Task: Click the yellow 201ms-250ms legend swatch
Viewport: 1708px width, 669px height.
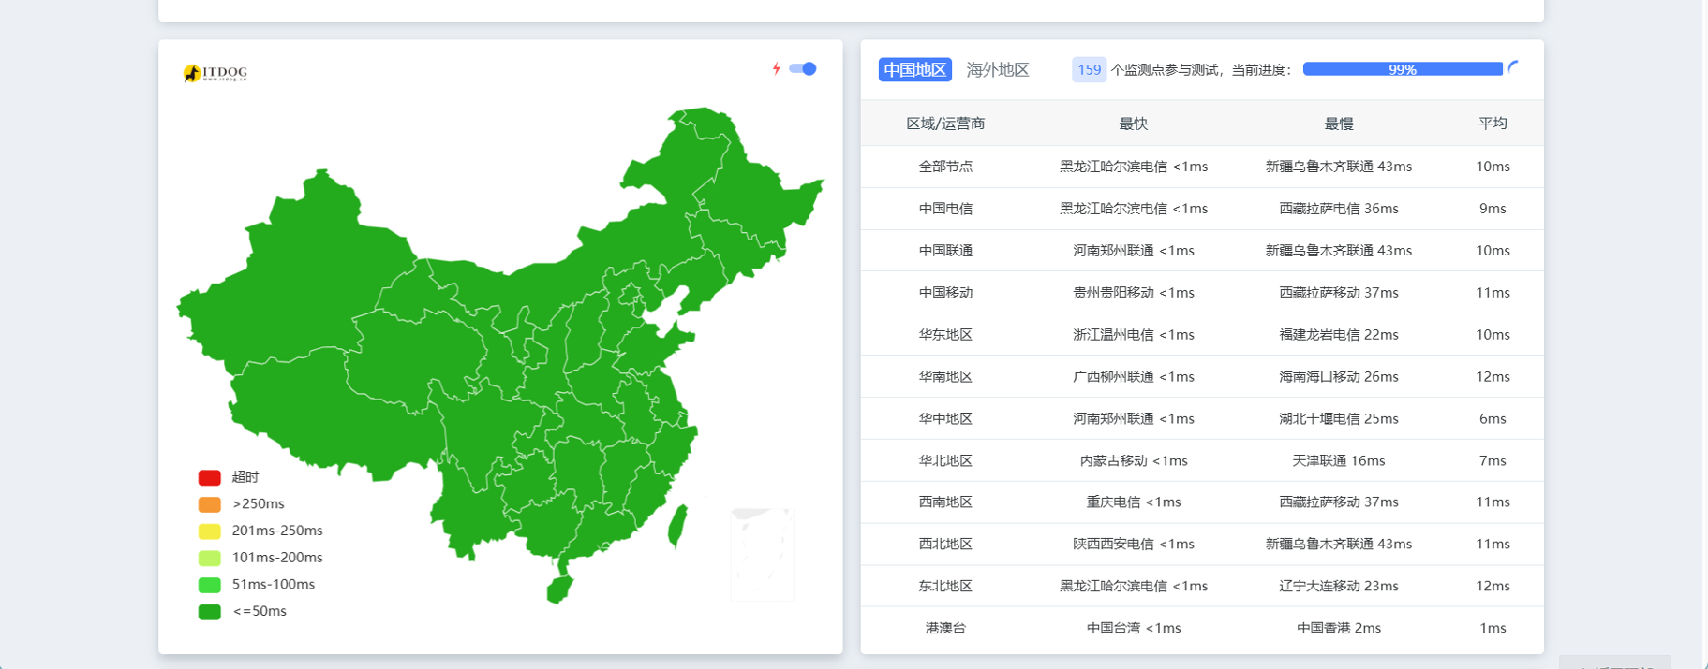Action: point(209,531)
